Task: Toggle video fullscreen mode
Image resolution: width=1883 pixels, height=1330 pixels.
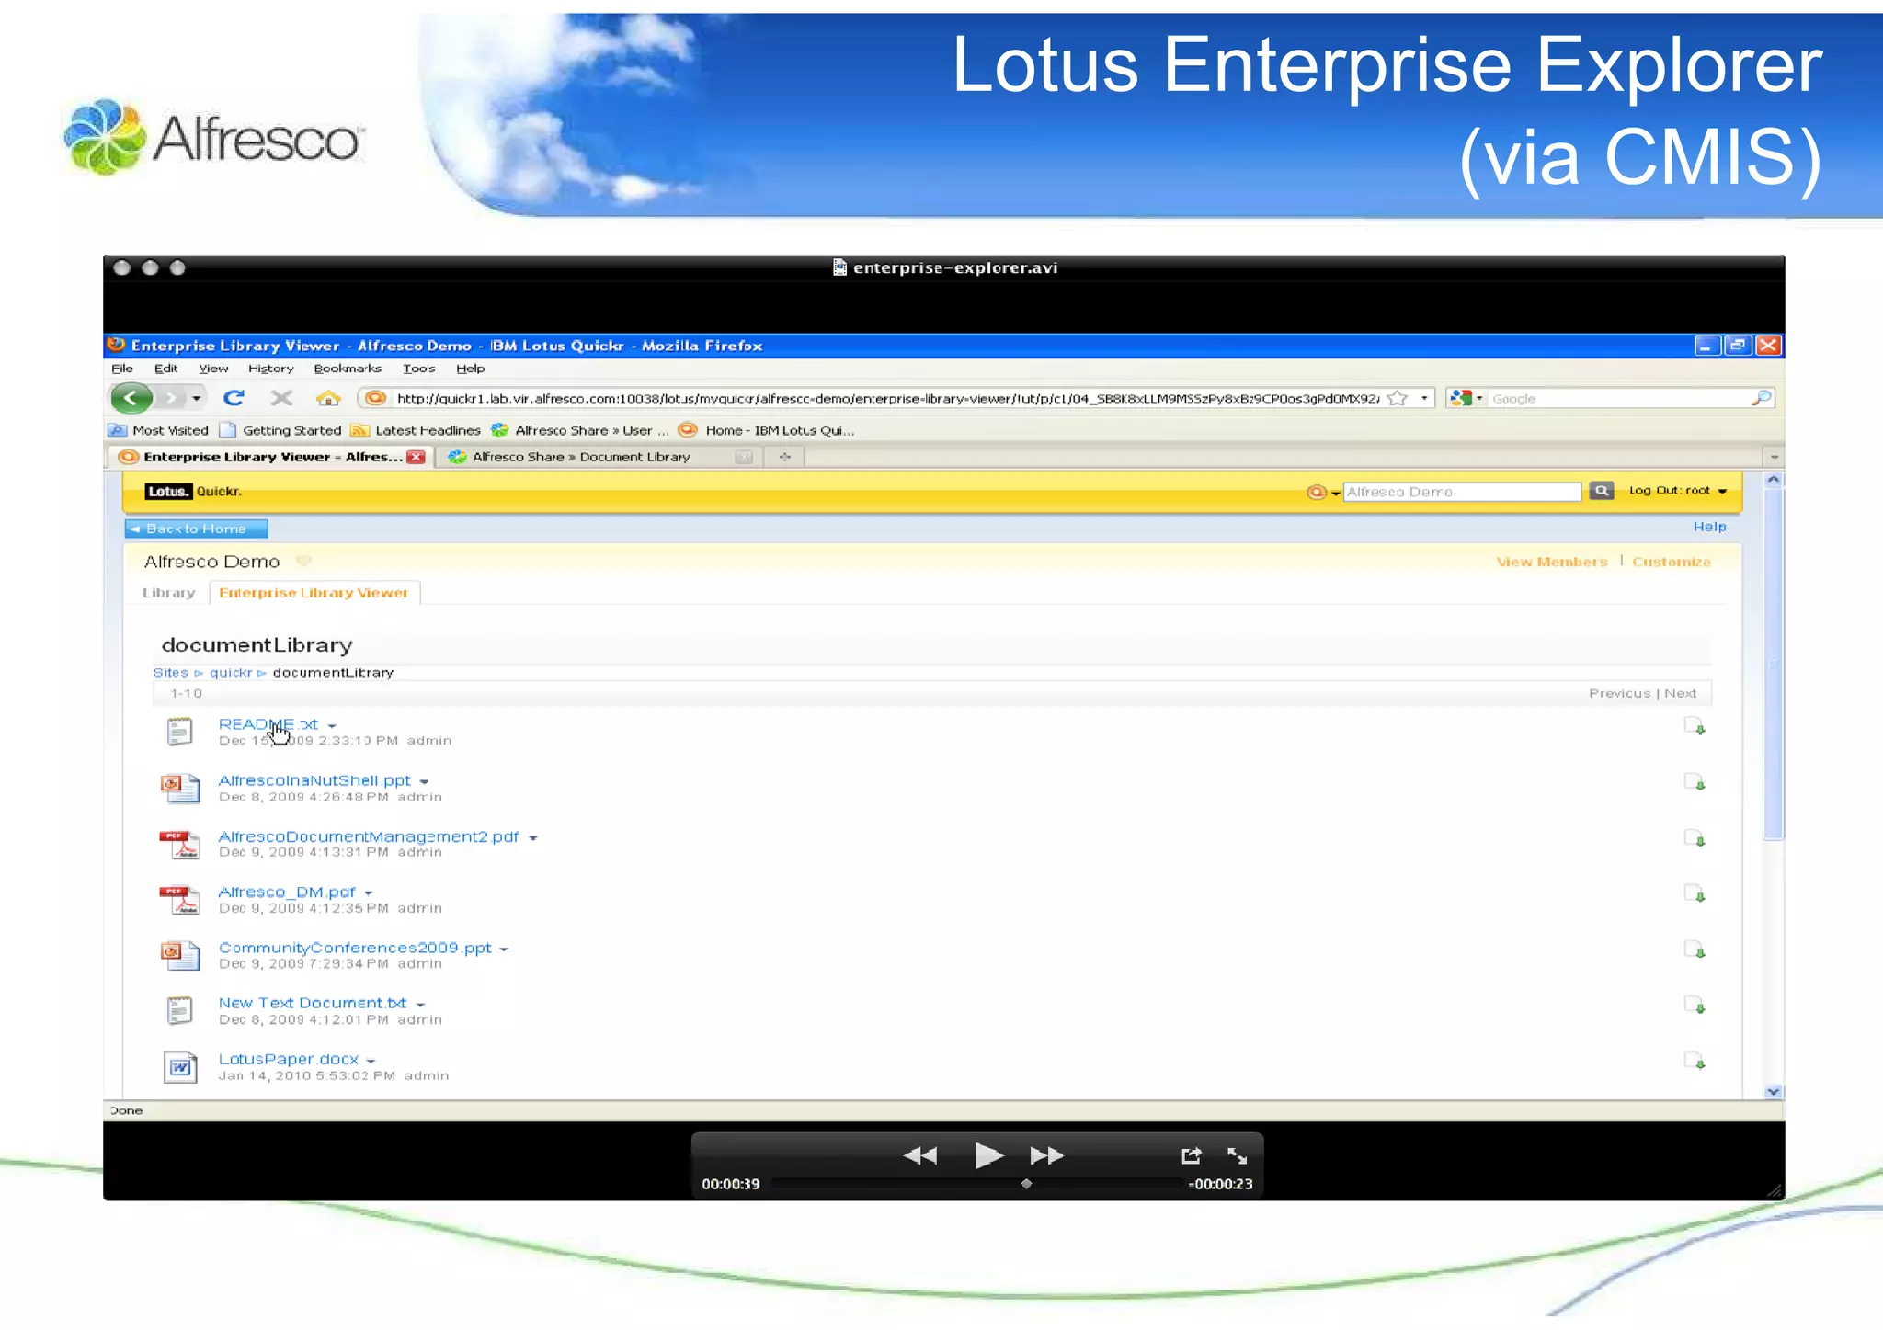Action: [x=1238, y=1155]
